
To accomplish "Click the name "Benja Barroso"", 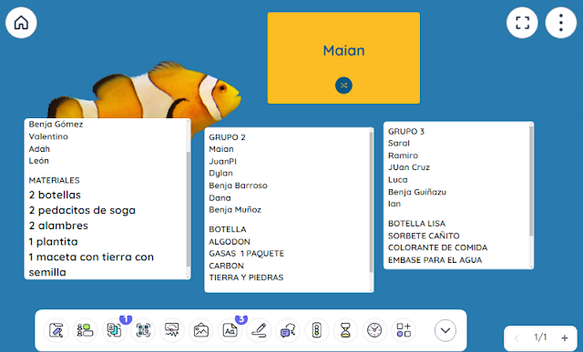I will [238, 186].
